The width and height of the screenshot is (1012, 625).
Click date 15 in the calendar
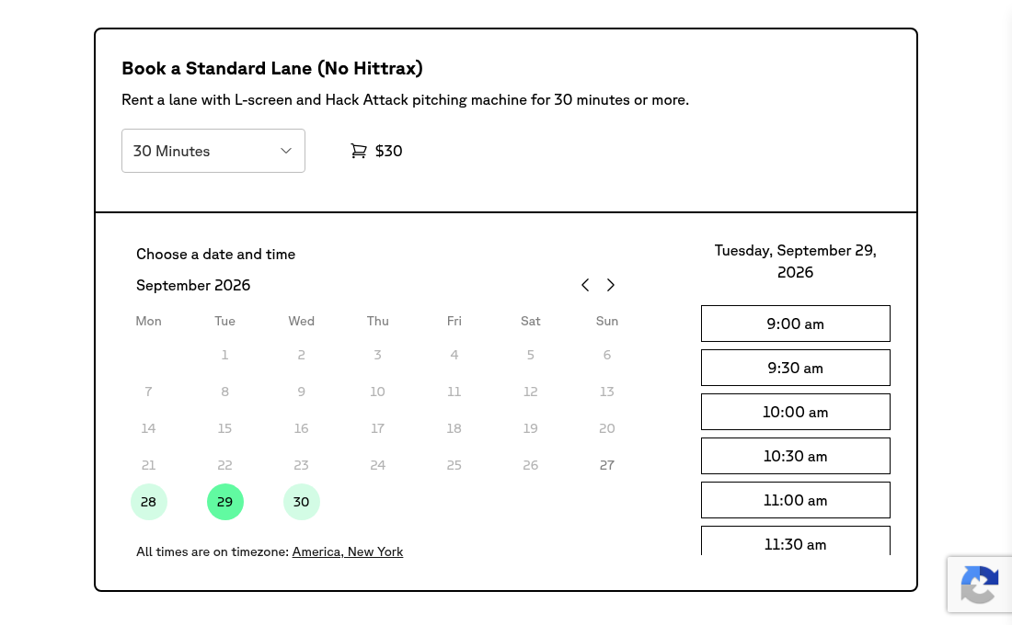224,428
